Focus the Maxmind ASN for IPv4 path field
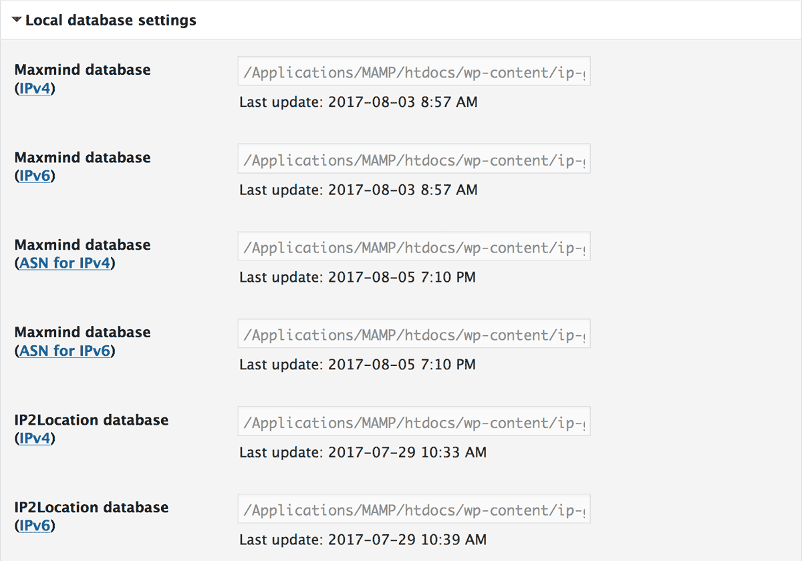 click(x=414, y=246)
